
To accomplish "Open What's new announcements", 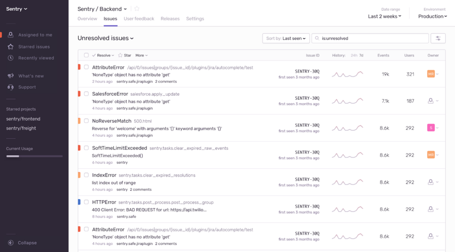I will 31,76.
